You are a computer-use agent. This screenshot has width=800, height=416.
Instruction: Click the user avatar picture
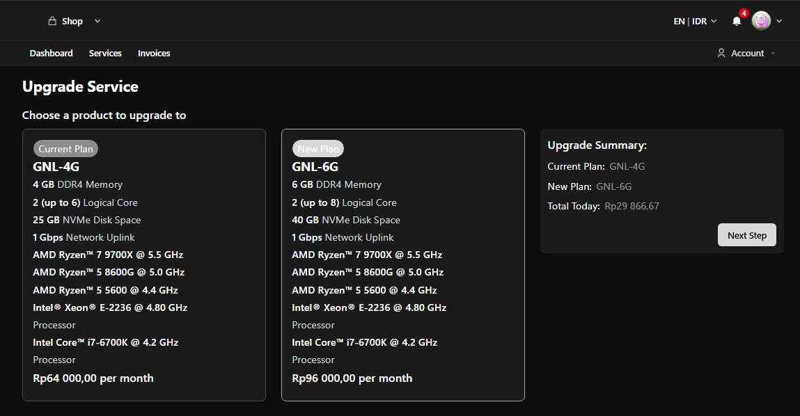tap(761, 21)
